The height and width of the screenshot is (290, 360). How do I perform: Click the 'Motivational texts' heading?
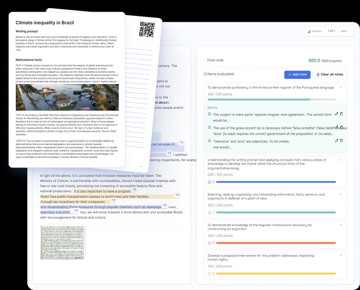(29, 60)
